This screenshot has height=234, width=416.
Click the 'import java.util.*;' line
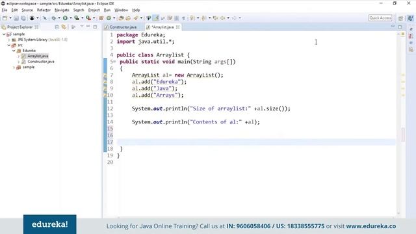pos(146,42)
